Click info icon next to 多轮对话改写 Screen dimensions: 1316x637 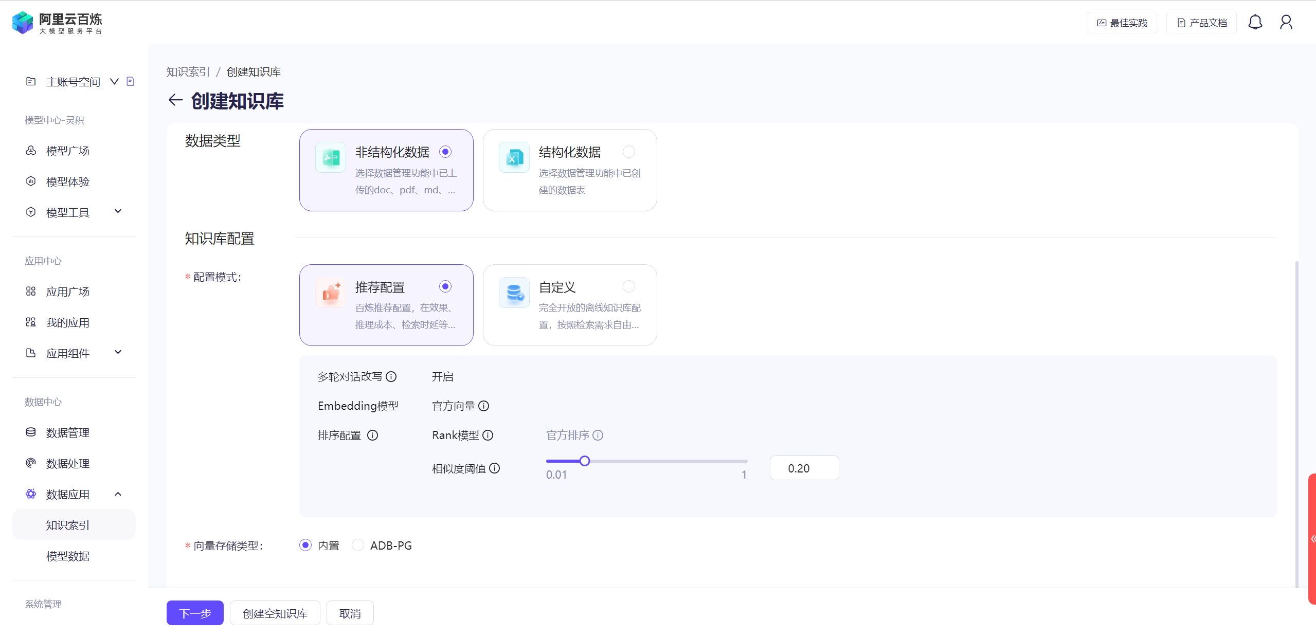tap(391, 377)
